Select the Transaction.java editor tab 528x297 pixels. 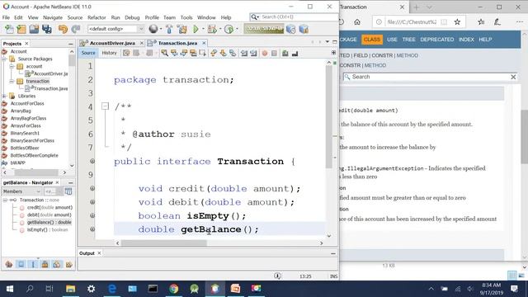pyautogui.click(x=177, y=43)
